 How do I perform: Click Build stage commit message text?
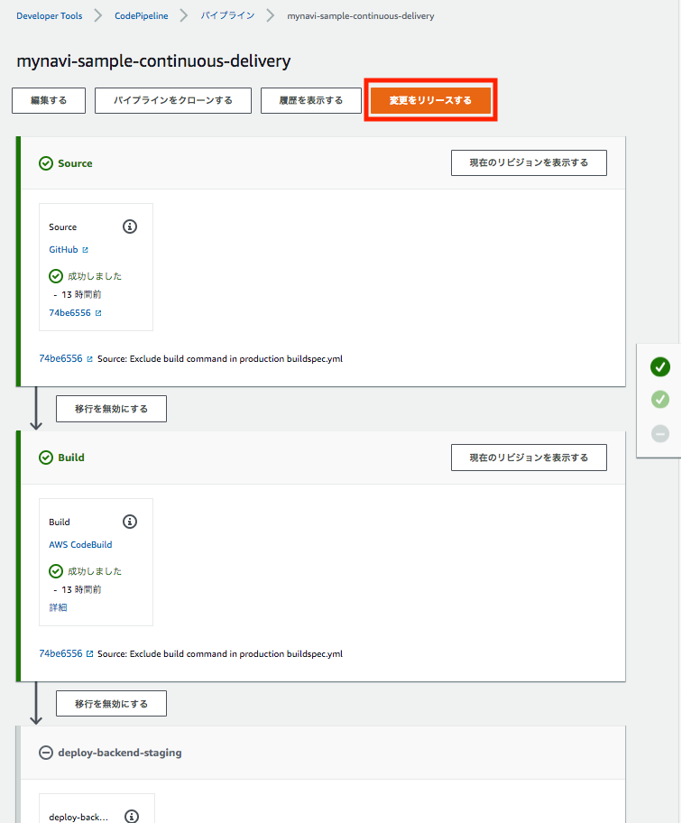(x=220, y=654)
